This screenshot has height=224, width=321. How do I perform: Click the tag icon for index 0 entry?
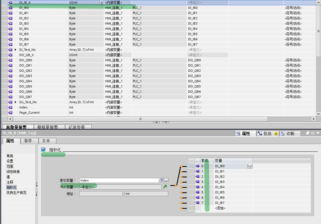pos(198,166)
